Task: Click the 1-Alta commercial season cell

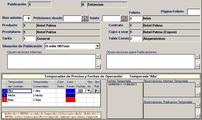Action: click(x=44, y=91)
